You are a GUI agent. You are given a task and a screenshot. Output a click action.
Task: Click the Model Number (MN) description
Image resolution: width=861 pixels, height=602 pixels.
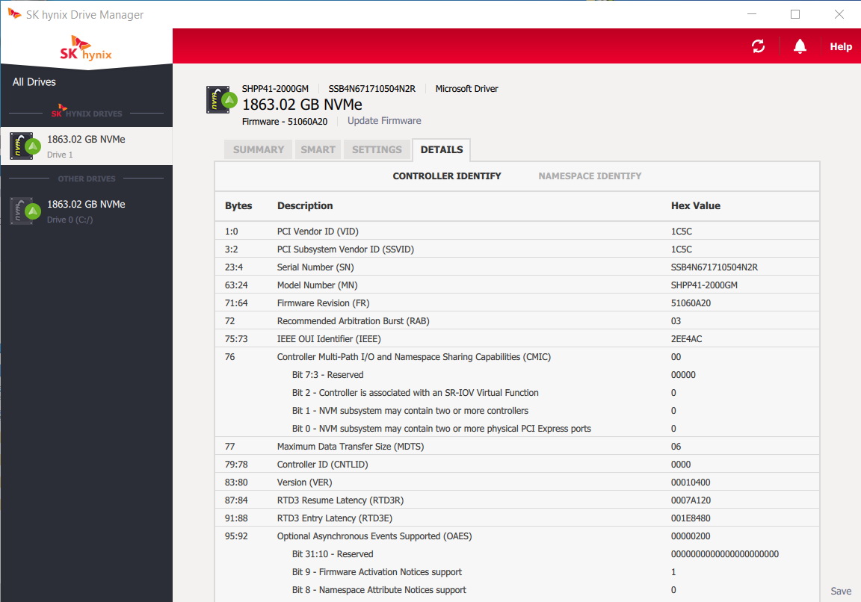[317, 285]
